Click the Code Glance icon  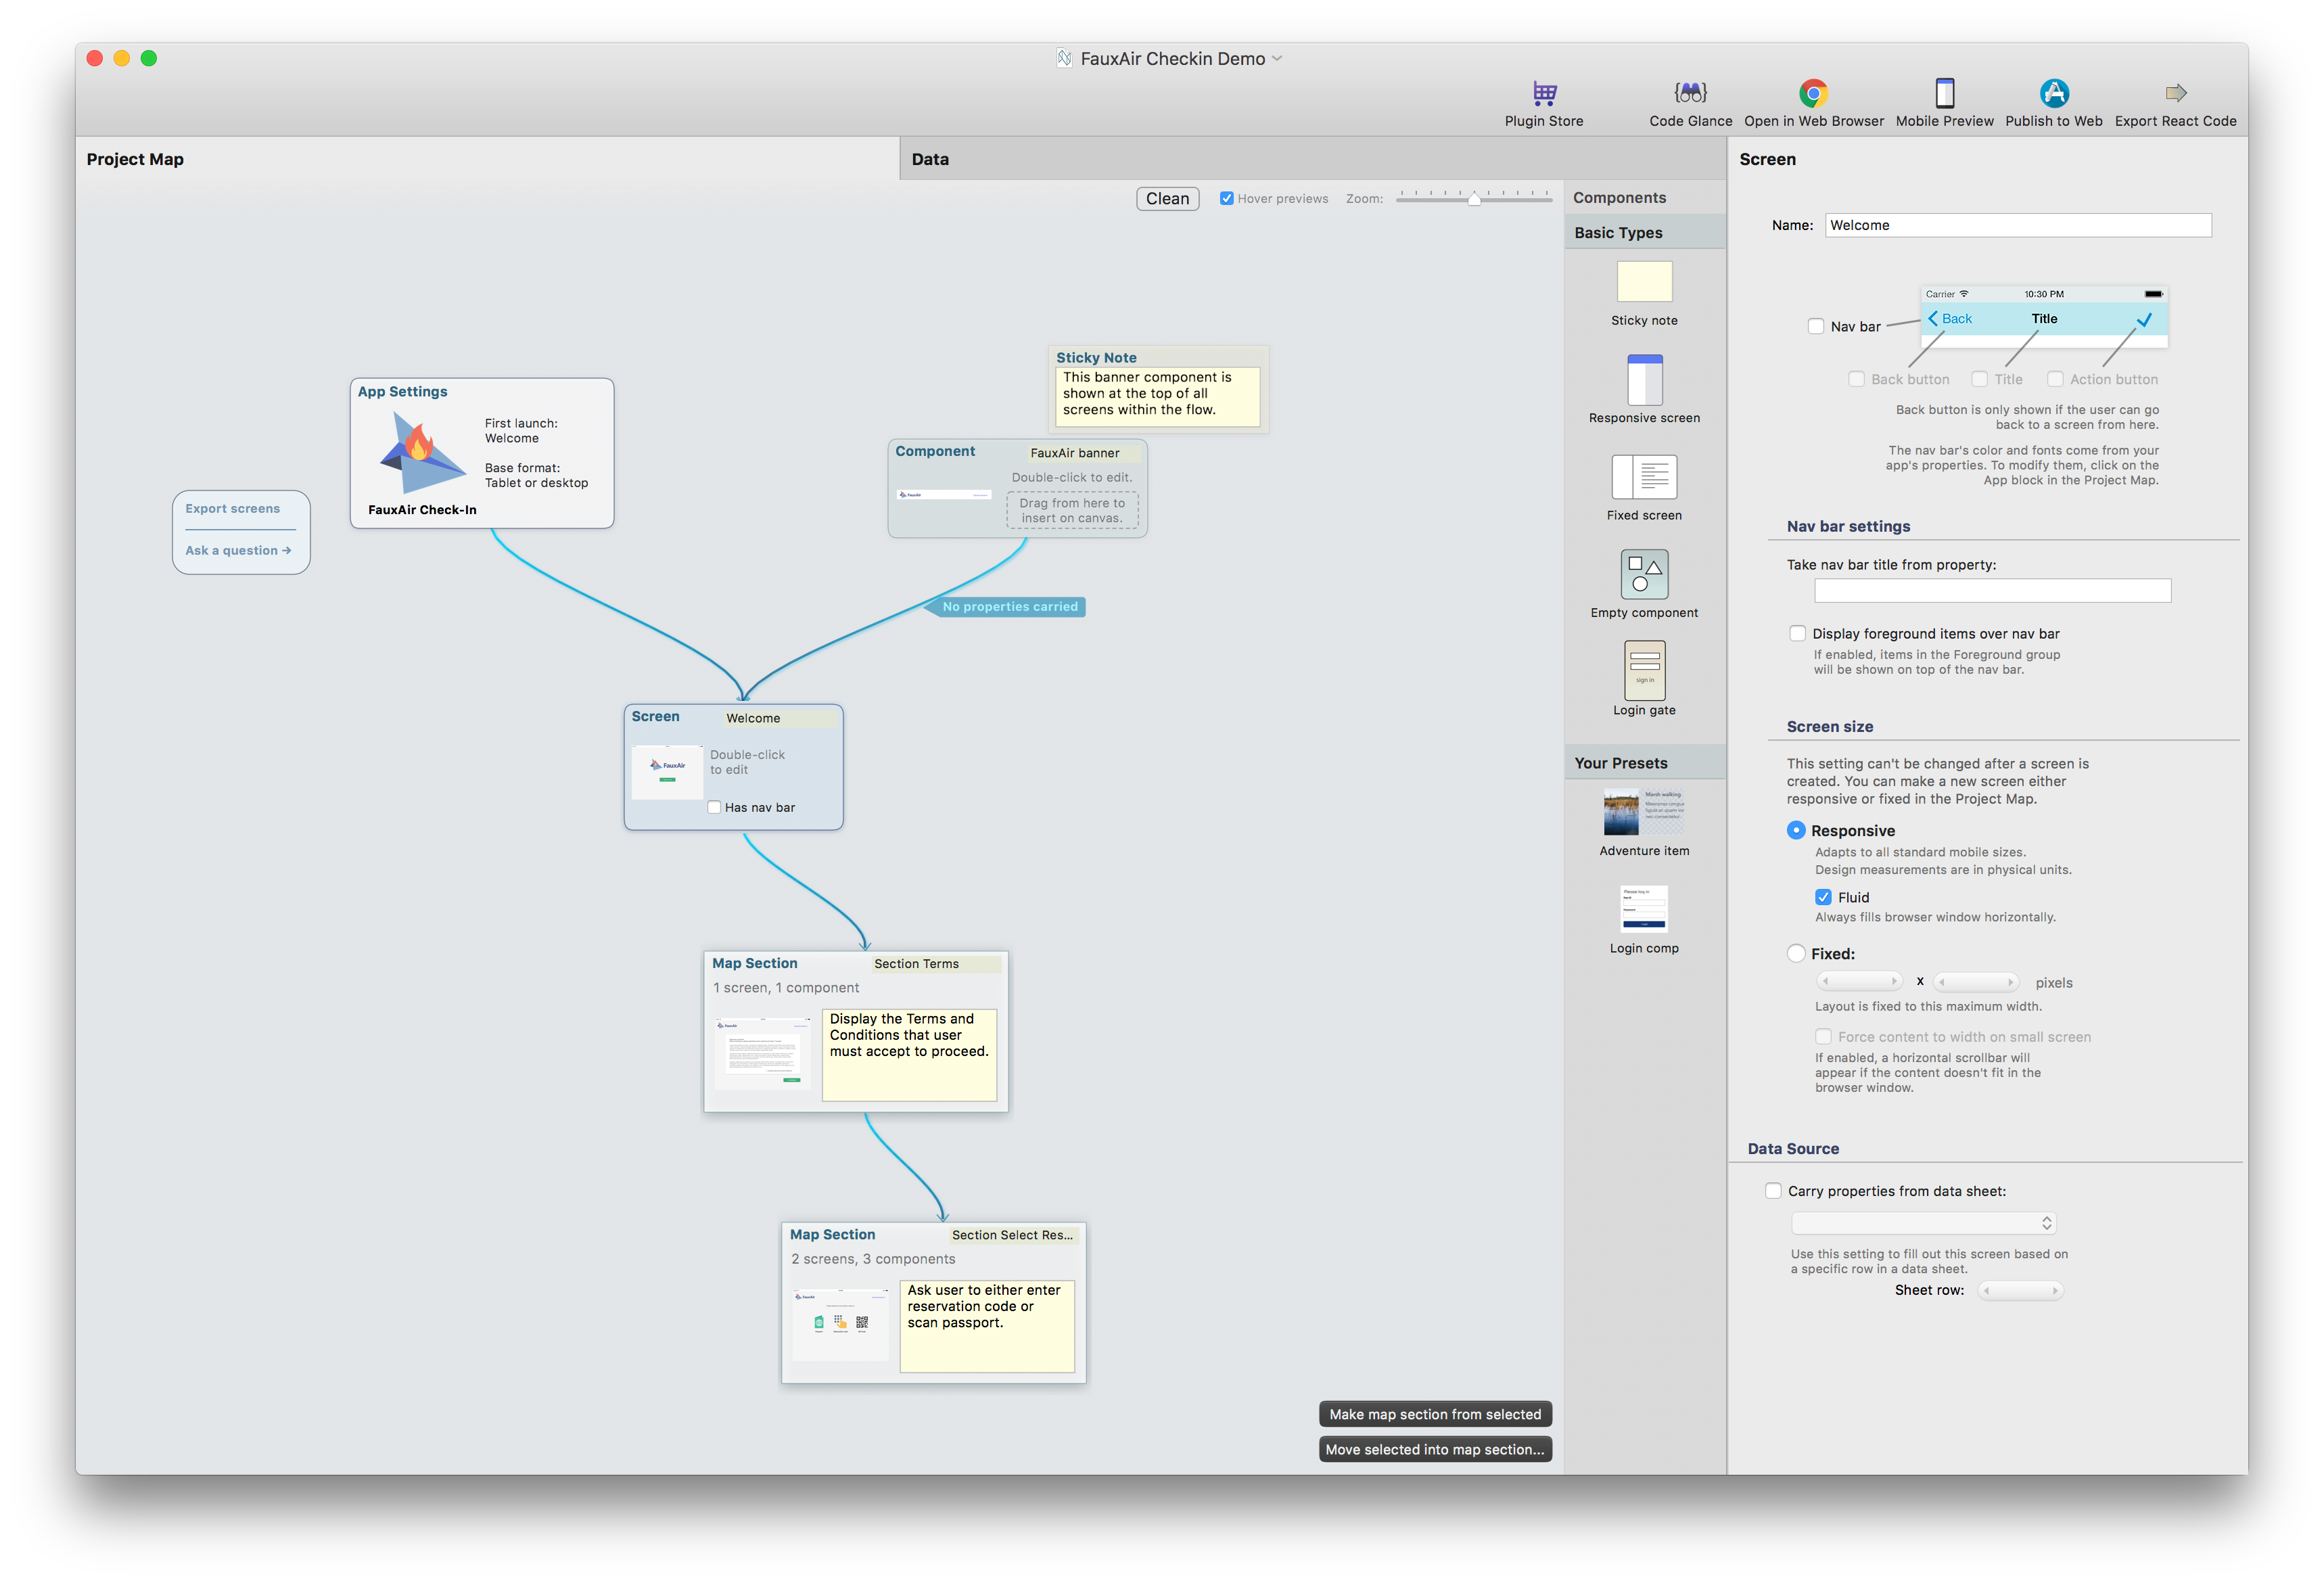pyautogui.click(x=1690, y=93)
